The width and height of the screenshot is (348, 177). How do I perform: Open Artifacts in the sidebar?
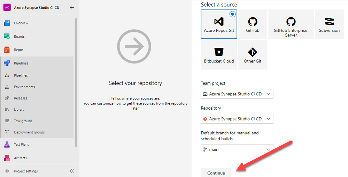pyautogui.click(x=20, y=158)
